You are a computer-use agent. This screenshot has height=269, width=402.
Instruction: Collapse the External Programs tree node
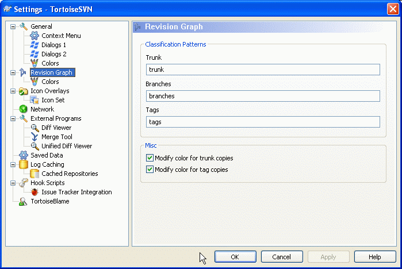point(13,118)
